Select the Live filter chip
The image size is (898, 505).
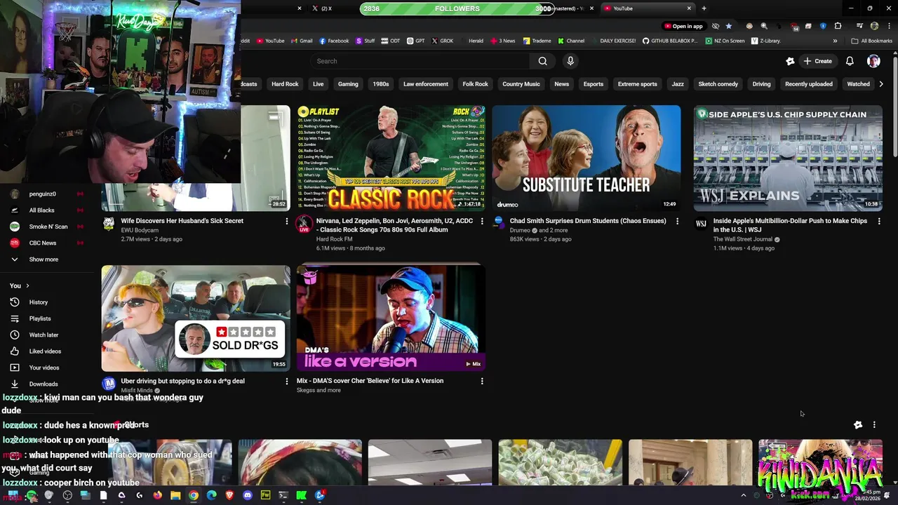tap(319, 84)
